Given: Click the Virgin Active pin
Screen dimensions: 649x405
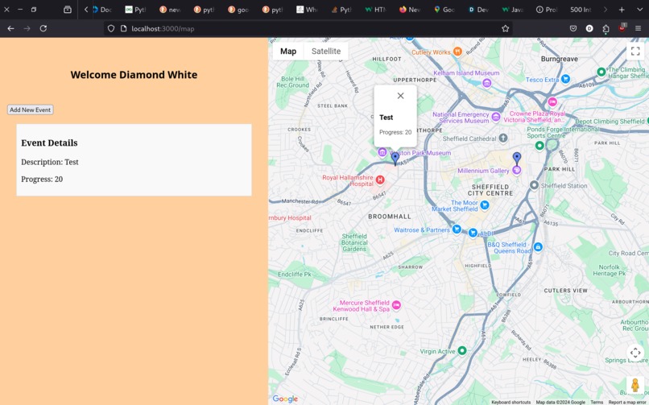Looking at the screenshot, I should click(462, 351).
